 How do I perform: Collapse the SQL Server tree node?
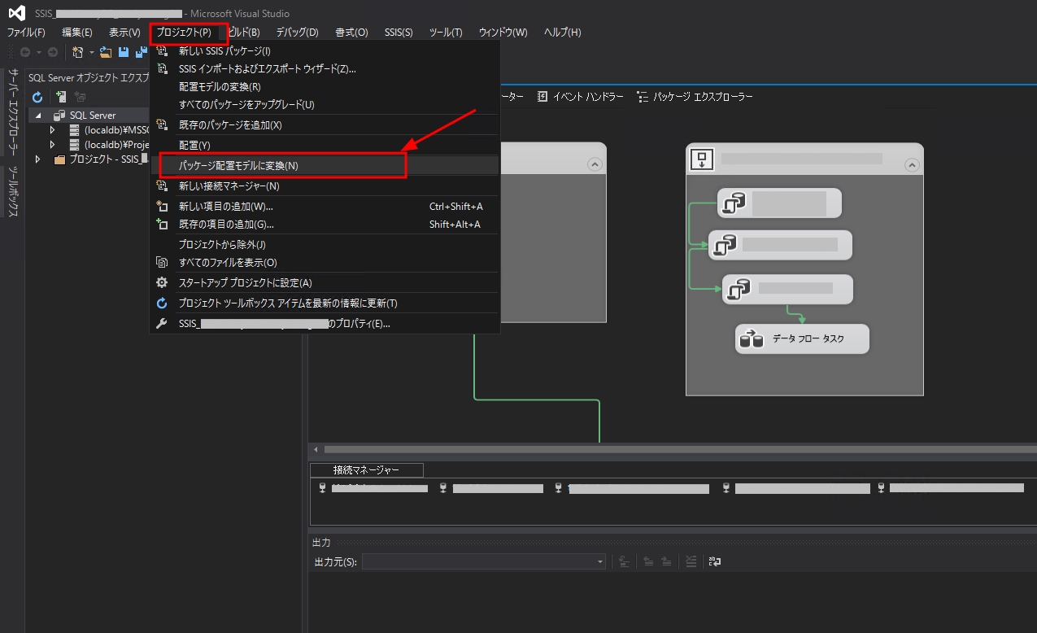coord(38,116)
